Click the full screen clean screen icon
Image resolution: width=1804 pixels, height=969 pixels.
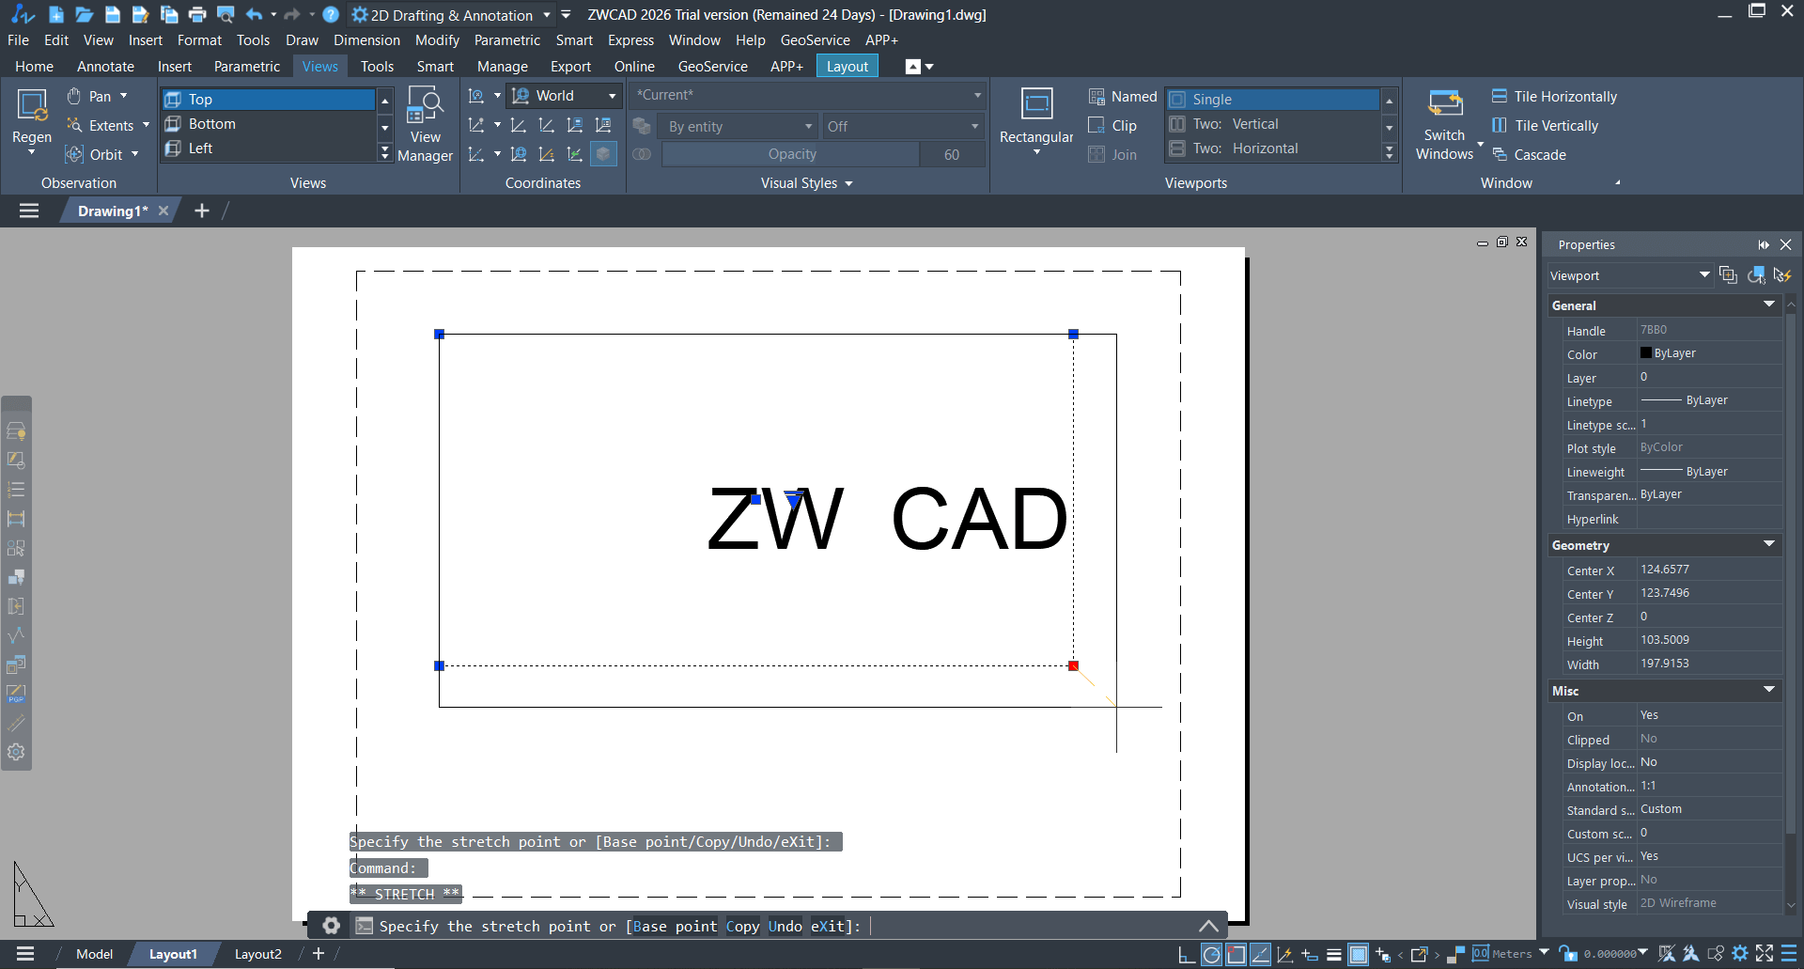pos(1765,954)
